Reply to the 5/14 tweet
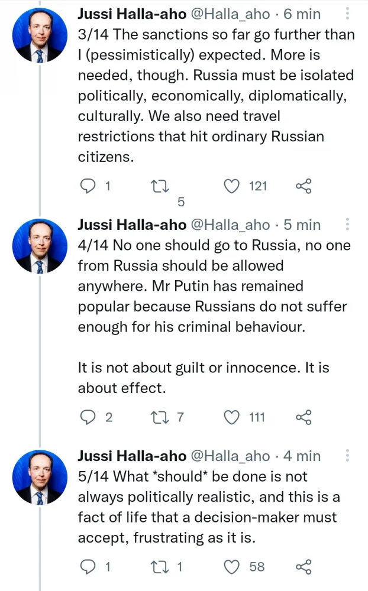This screenshot has height=591, width=368. (88, 567)
